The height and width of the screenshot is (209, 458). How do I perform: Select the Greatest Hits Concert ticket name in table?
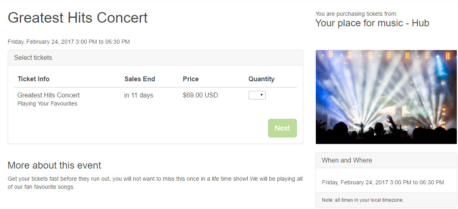tap(49, 95)
